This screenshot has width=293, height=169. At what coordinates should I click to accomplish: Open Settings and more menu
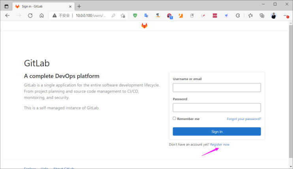click(x=286, y=16)
